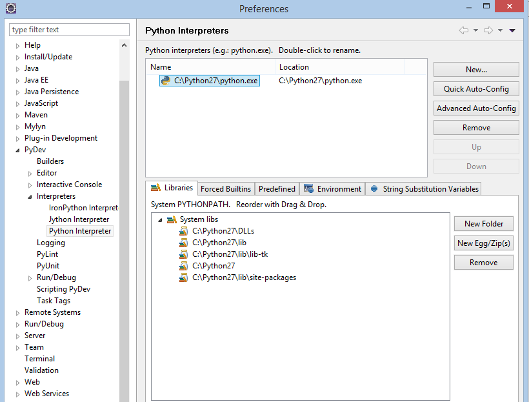The width and height of the screenshot is (529, 402).
Task: Select the String Substitution Variables tab
Action: click(424, 189)
